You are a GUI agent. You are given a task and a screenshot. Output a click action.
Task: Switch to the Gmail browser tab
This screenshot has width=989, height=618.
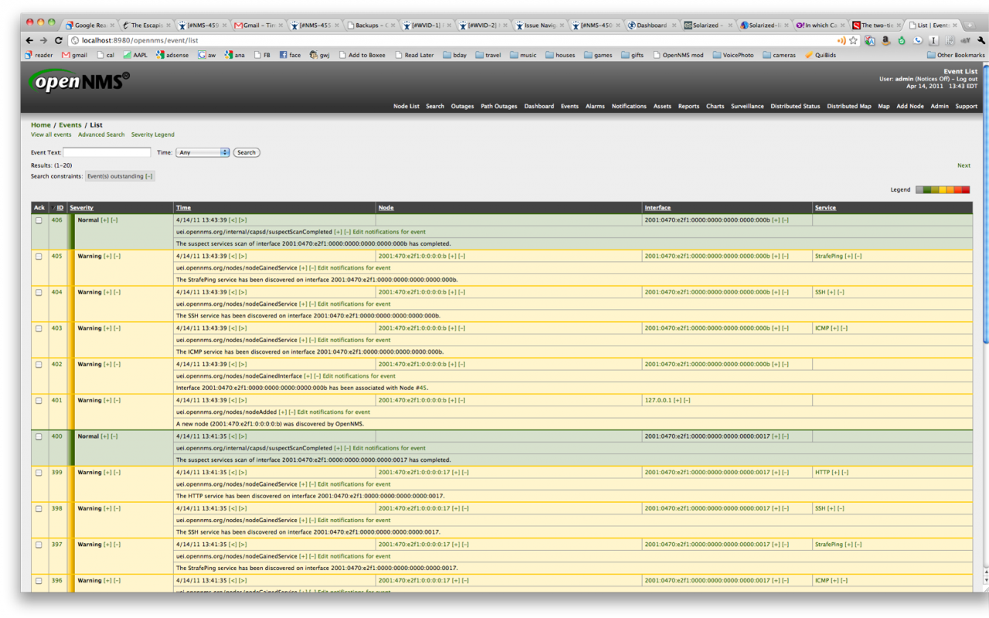point(257,25)
